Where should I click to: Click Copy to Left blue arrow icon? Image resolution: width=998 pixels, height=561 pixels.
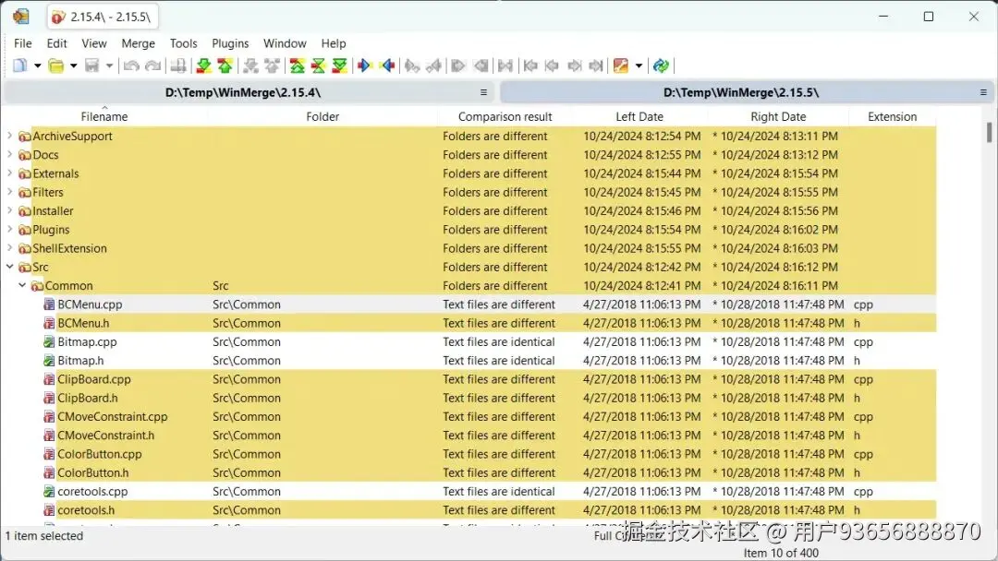click(x=387, y=66)
